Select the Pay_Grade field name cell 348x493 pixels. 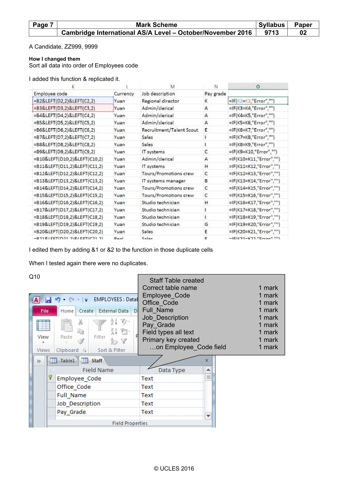98,412
